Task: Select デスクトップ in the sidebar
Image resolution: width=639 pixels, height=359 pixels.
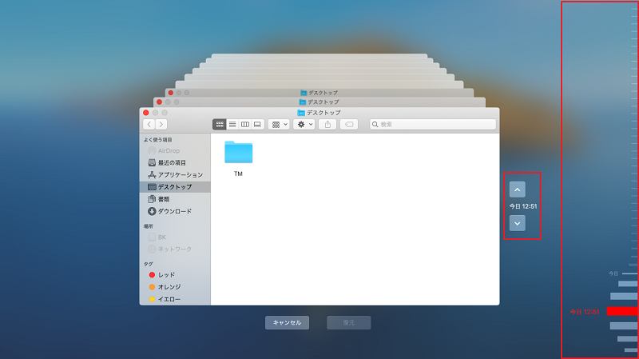Action: tap(175, 187)
